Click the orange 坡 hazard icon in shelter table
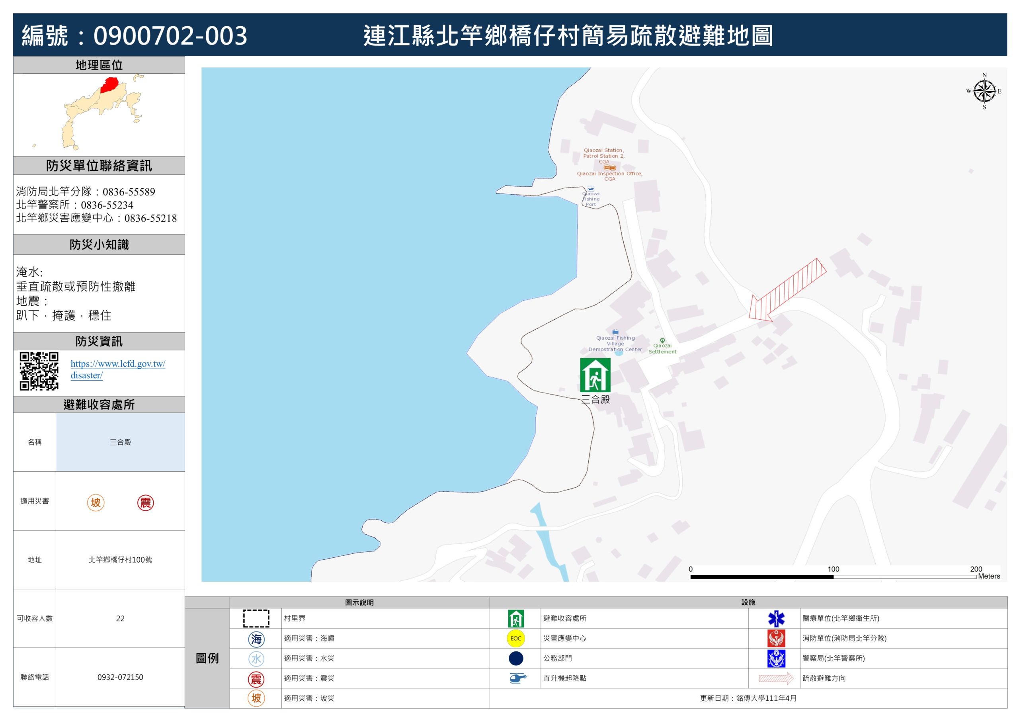 pos(96,502)
